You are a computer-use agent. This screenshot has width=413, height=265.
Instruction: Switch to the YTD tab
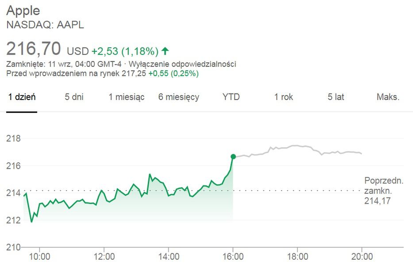[231, 97]
